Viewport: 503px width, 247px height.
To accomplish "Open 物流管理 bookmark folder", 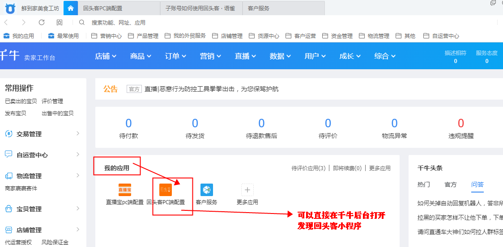I will pyautogui.click(x=374, y=36).
